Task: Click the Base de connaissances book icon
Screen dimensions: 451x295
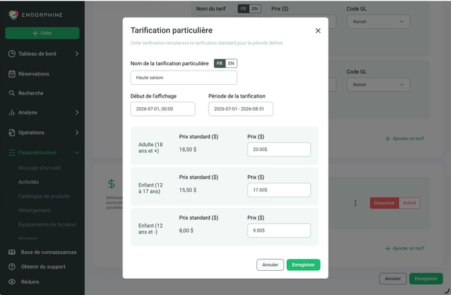Action: pos(12,253)
